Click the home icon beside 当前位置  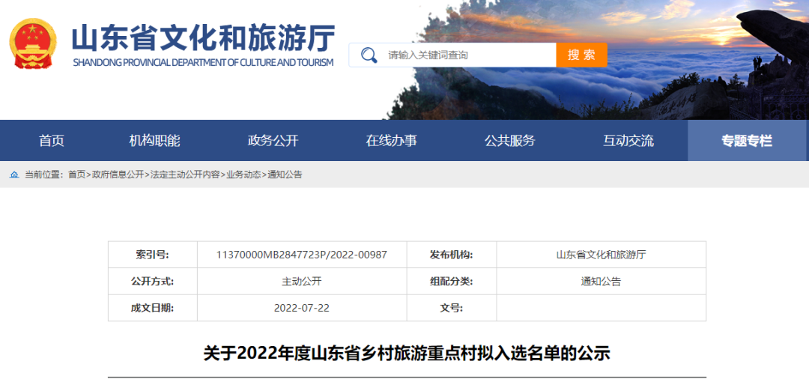[14, 175]
